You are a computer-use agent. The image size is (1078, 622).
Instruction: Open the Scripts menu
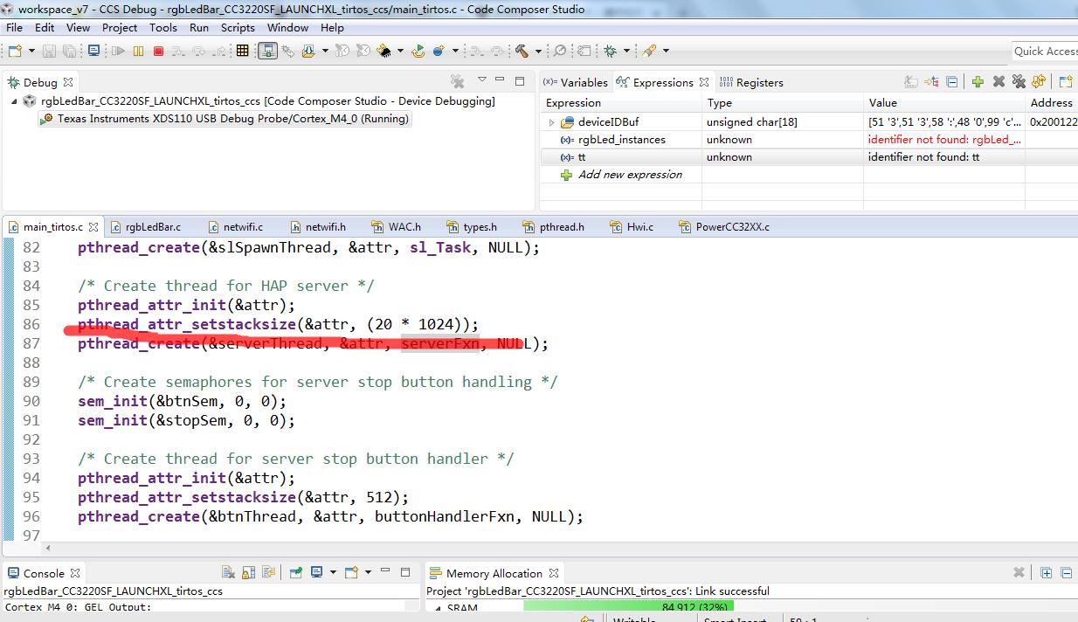pyautogui.click(x=238, y=27)
